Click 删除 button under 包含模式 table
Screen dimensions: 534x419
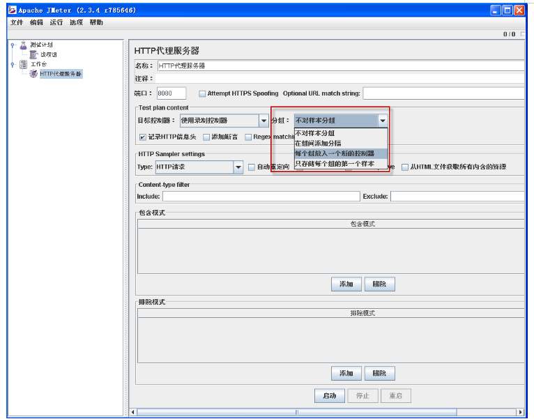[x=380, y=284]
